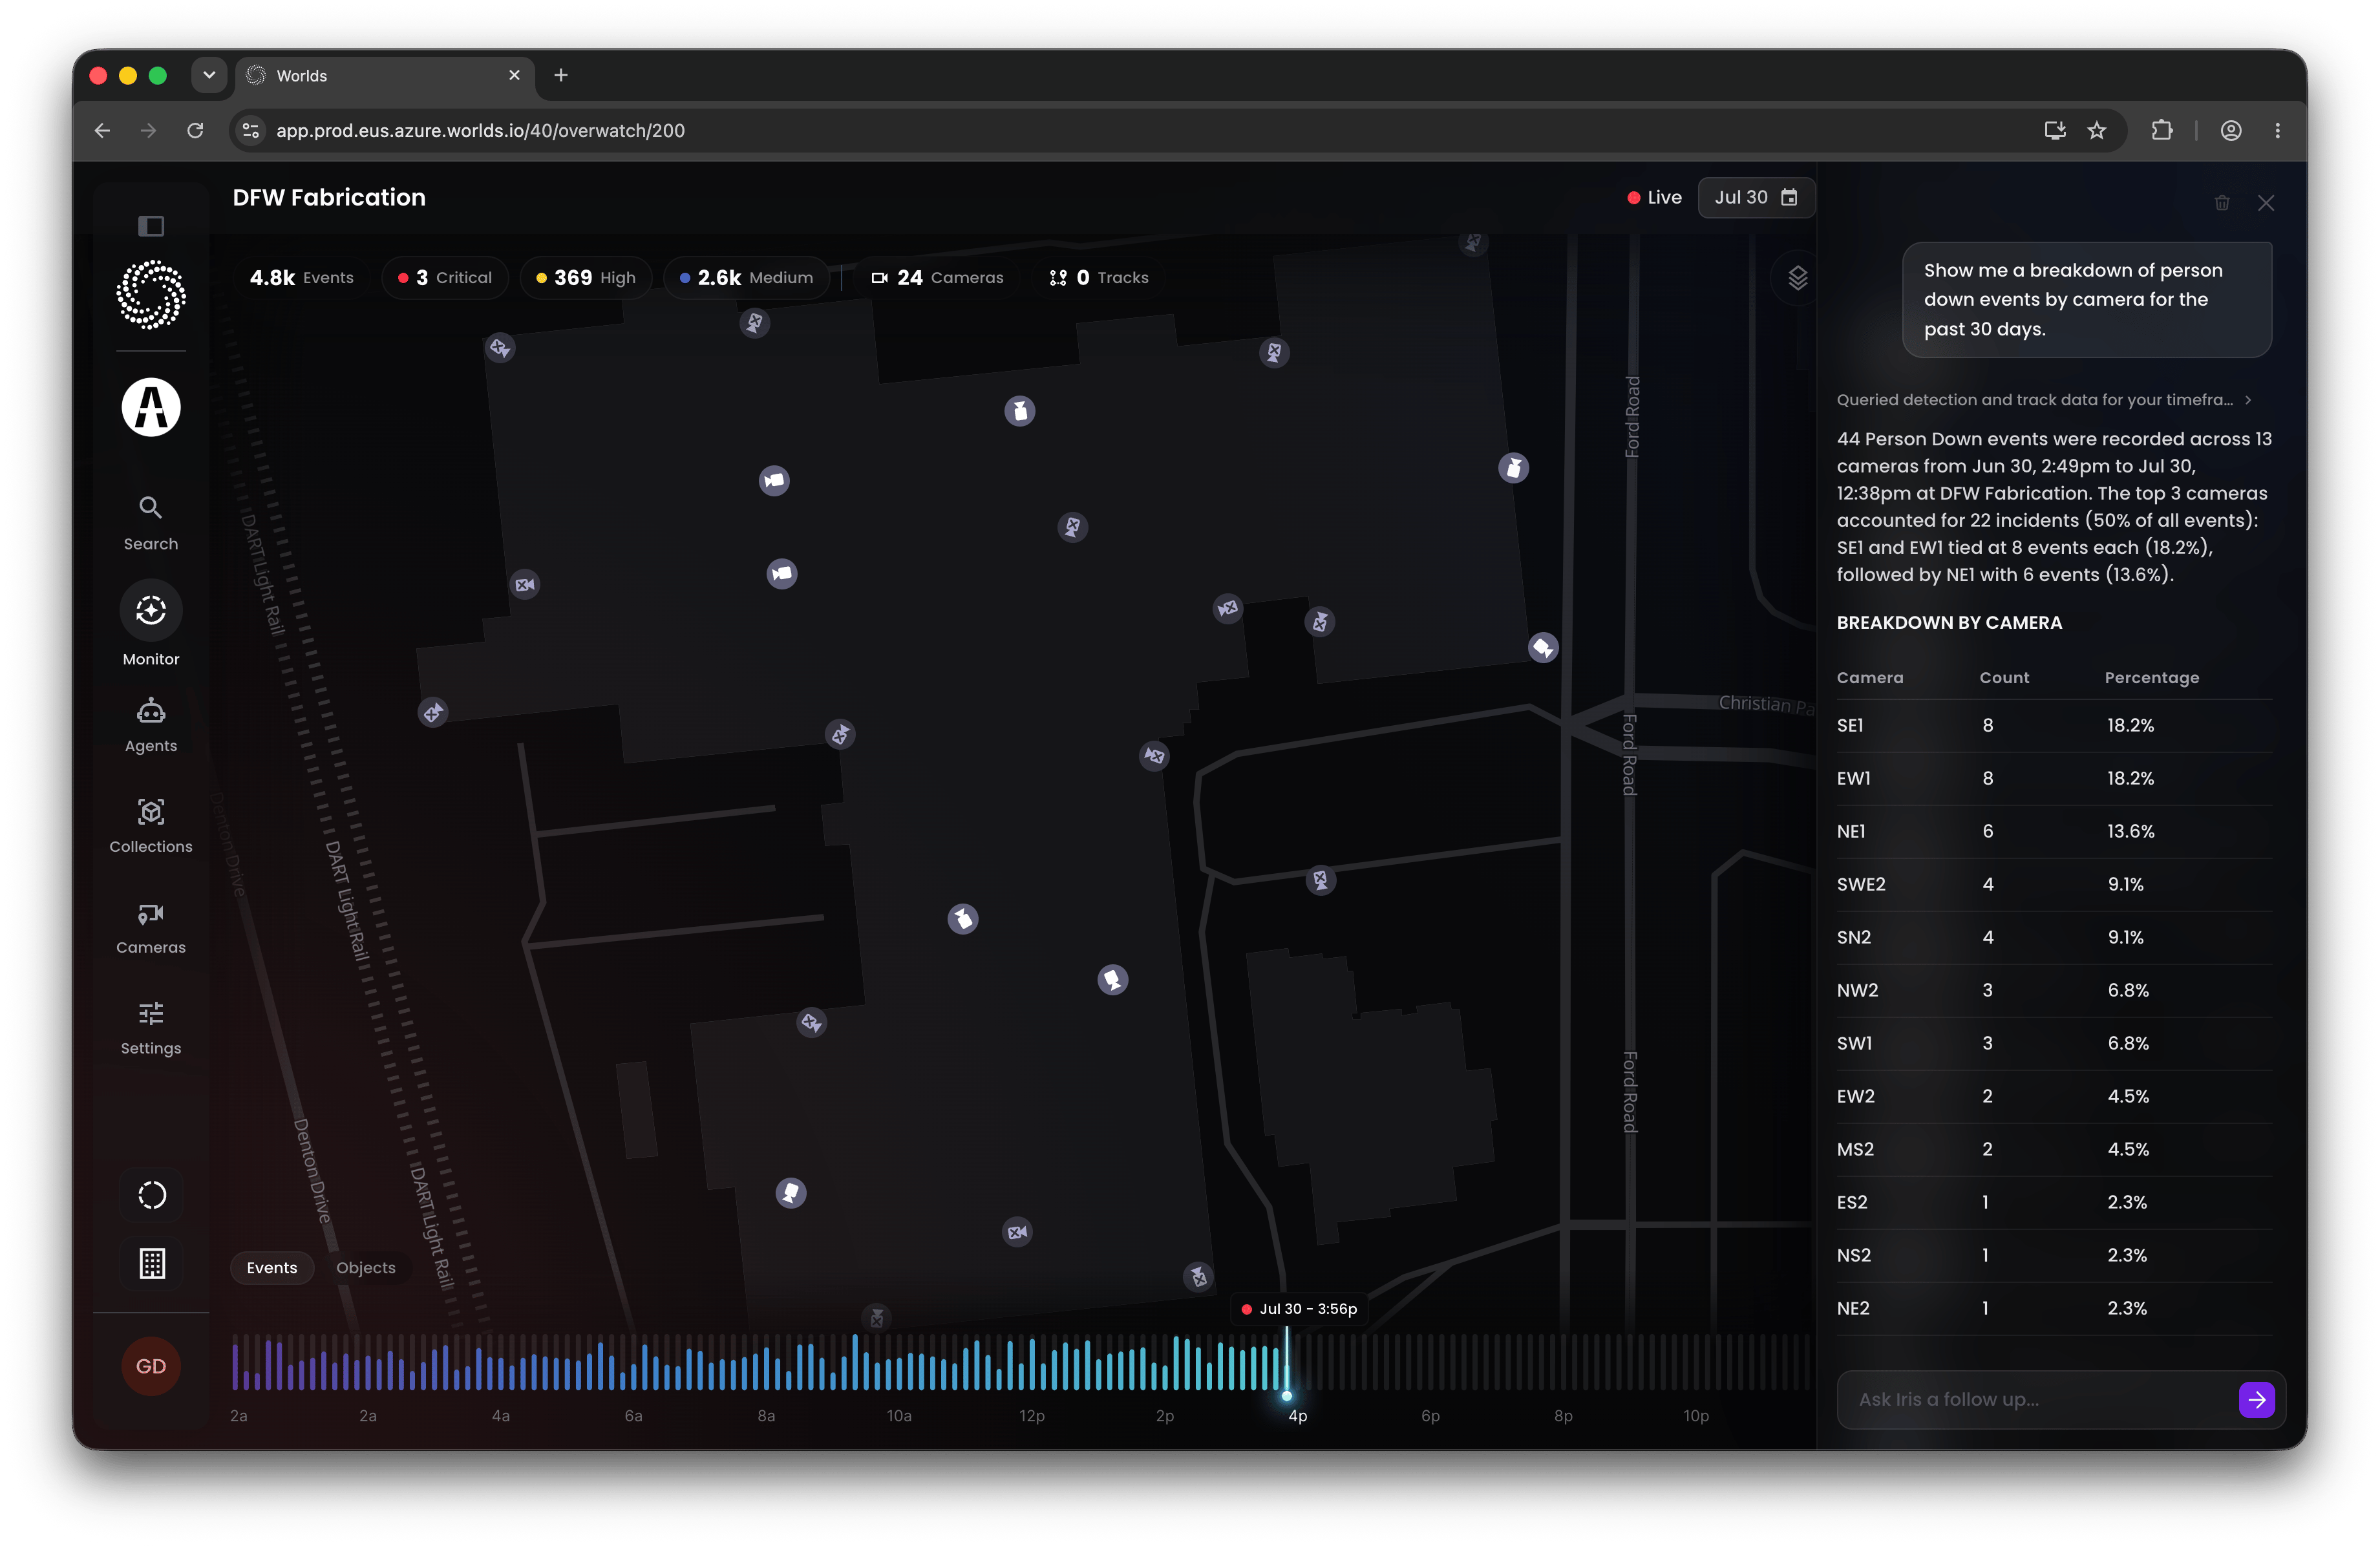2380x1546 pixels.
Task: Send follow-up with the purple arrow button
Action: click(2256, 1400)
